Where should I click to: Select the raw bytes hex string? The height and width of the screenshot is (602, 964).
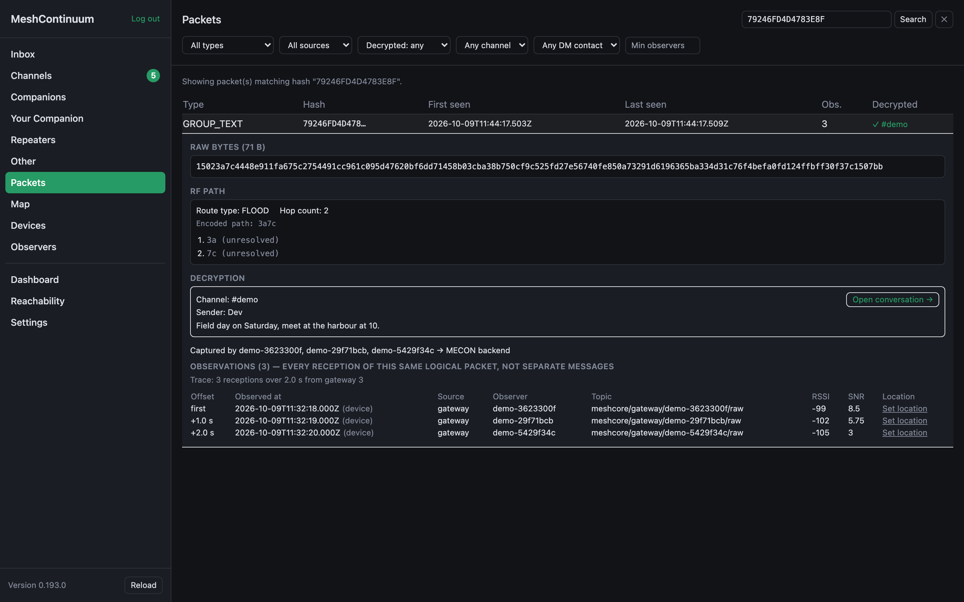coord(539,167)
